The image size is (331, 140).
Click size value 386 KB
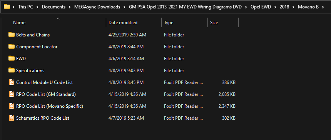229,82
